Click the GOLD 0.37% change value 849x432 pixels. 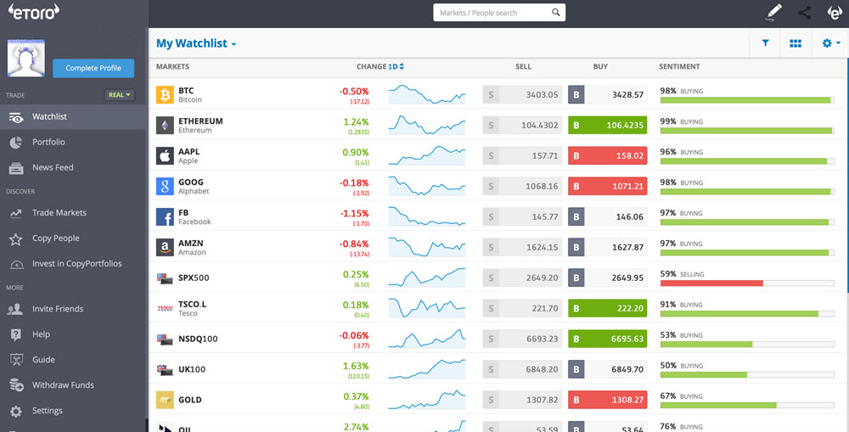356,396
